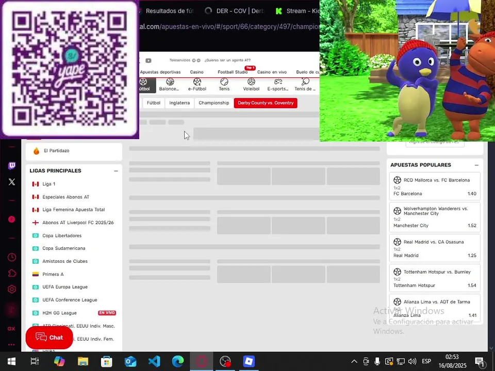This screenshot has width=495, height=371.
Task: Open Microsoft Store from the taskbar
Action: click(107, 361)
